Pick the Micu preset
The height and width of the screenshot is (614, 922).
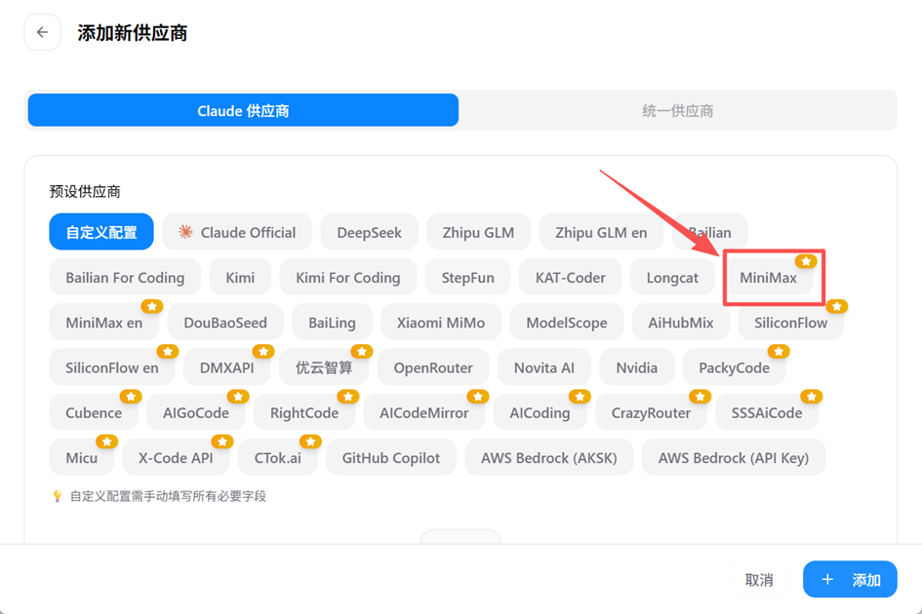[x=81, y=458]
